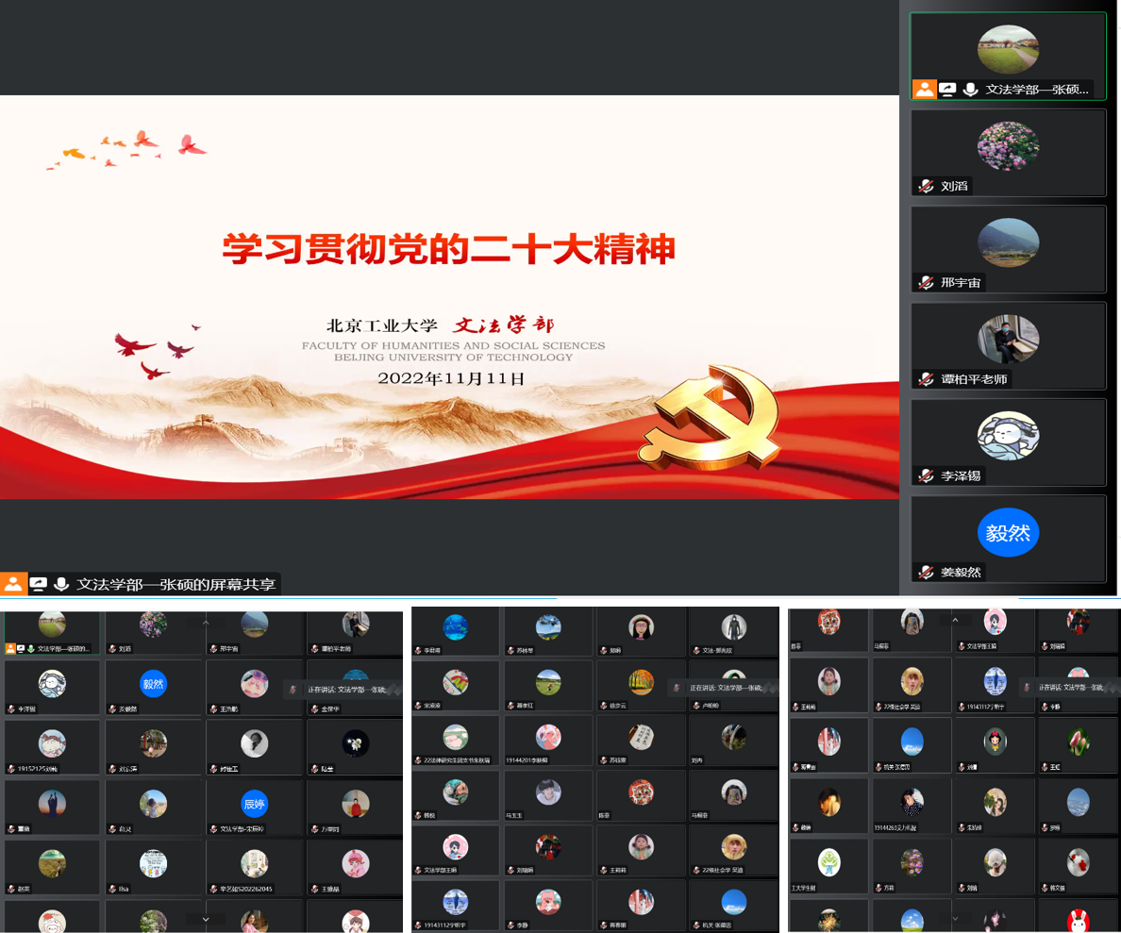Click screen-share icon beside 张硕的屏幕共享 label
The width and height of the screenshot is (1121, 933).
[x=38, y=584]
